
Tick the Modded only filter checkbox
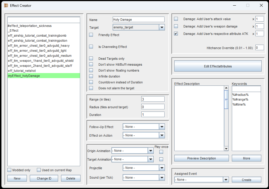tap(9, 170)
